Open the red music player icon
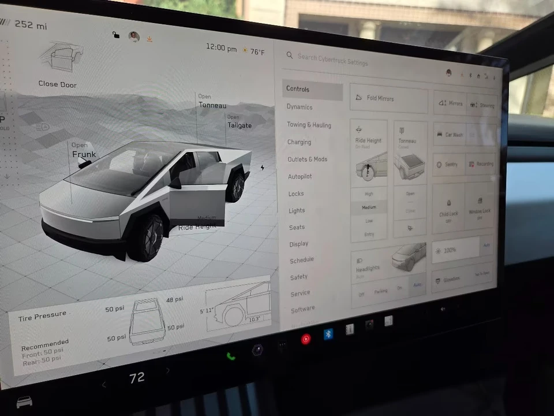Image resolution: width=554 pixels, height=416 pixels. (306, 339)
